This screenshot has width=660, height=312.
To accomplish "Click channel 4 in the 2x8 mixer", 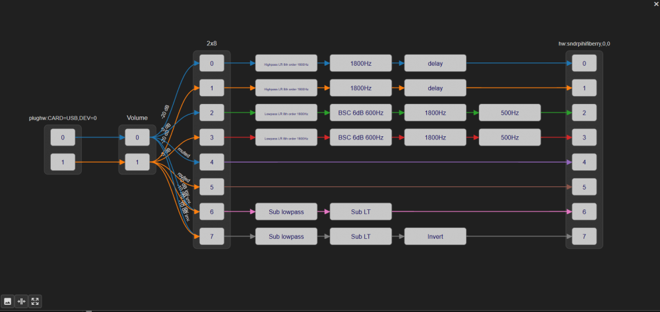I will pyautogui.click(x=212, y=162).
